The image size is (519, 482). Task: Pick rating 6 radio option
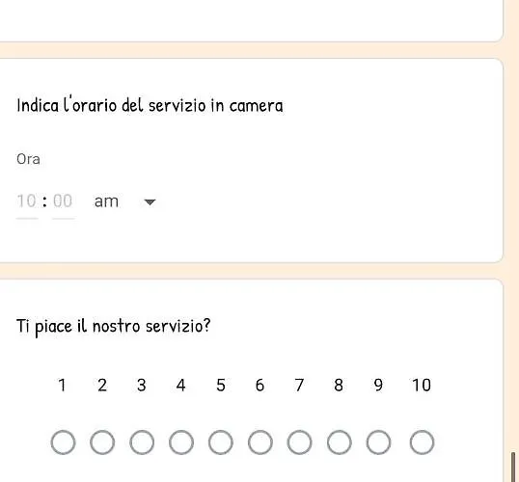[260, 442]
